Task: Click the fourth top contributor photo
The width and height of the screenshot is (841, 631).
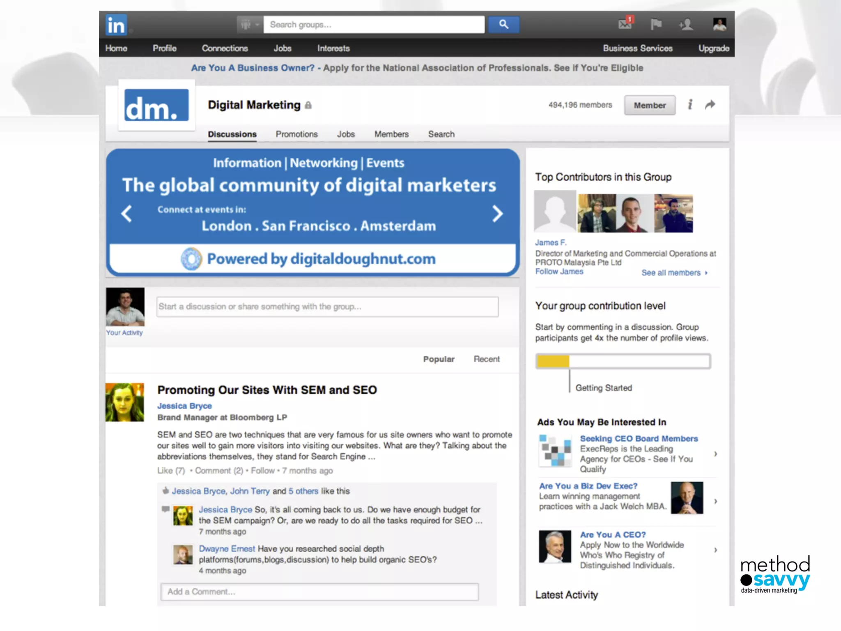Action: [x=673, y=213]
